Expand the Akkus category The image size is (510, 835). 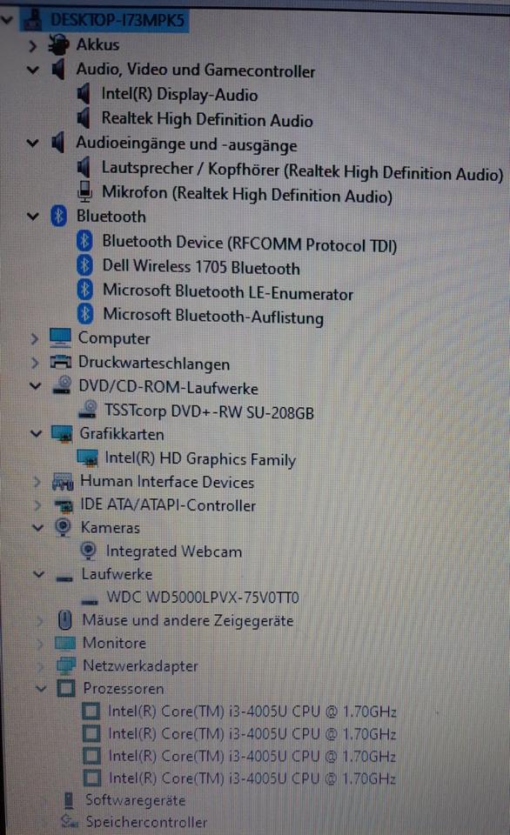pyautogui.click(x=33, y=46)
